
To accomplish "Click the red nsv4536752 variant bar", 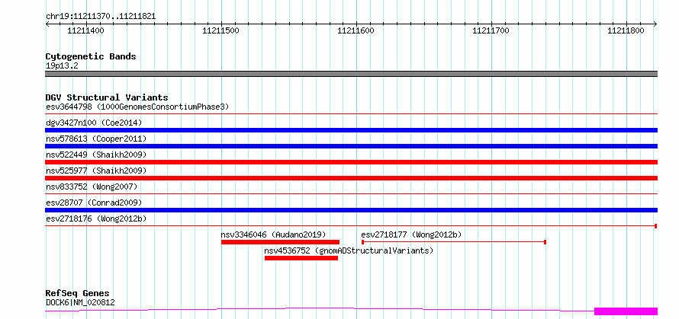I will 301,258.
